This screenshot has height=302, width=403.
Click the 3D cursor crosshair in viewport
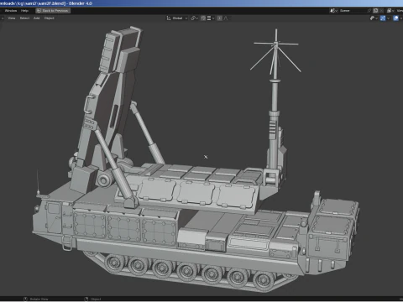206,157
